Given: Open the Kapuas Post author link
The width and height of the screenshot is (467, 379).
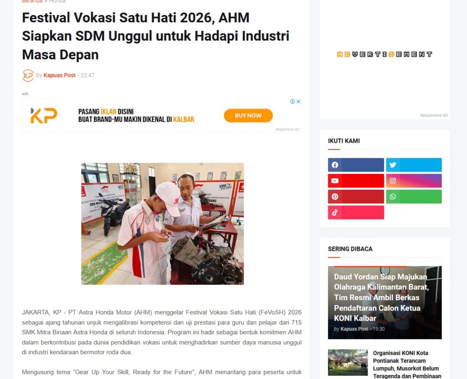Looking at the screenshot, I should pos(60,75).
